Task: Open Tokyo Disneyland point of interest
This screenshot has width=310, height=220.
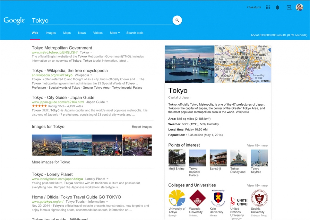Action: pos(239,158)
